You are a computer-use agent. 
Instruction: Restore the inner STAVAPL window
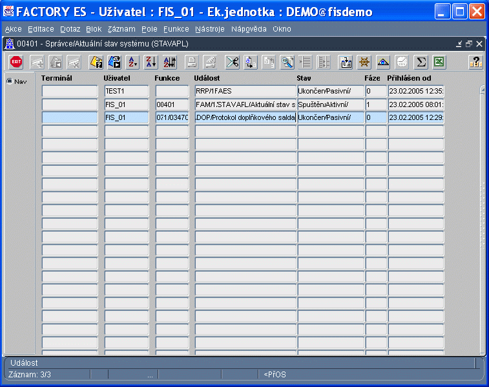pyautogui.click(x=469, y=44)
